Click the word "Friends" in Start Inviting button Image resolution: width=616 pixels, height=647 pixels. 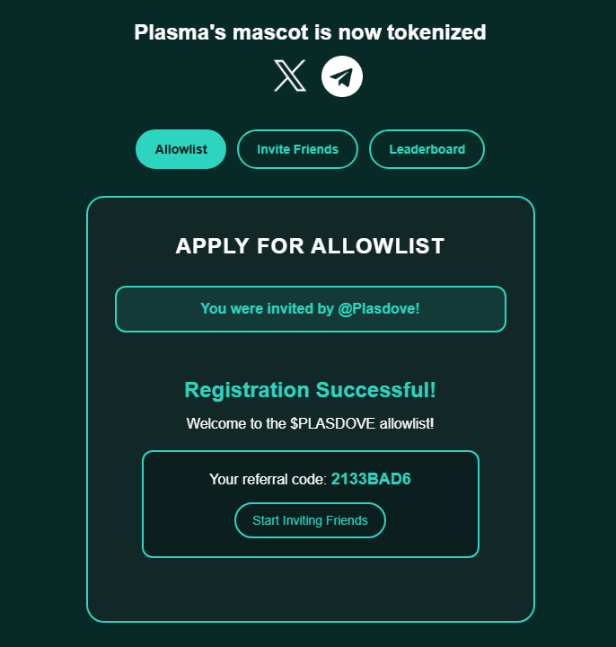(x=347, y=520)
